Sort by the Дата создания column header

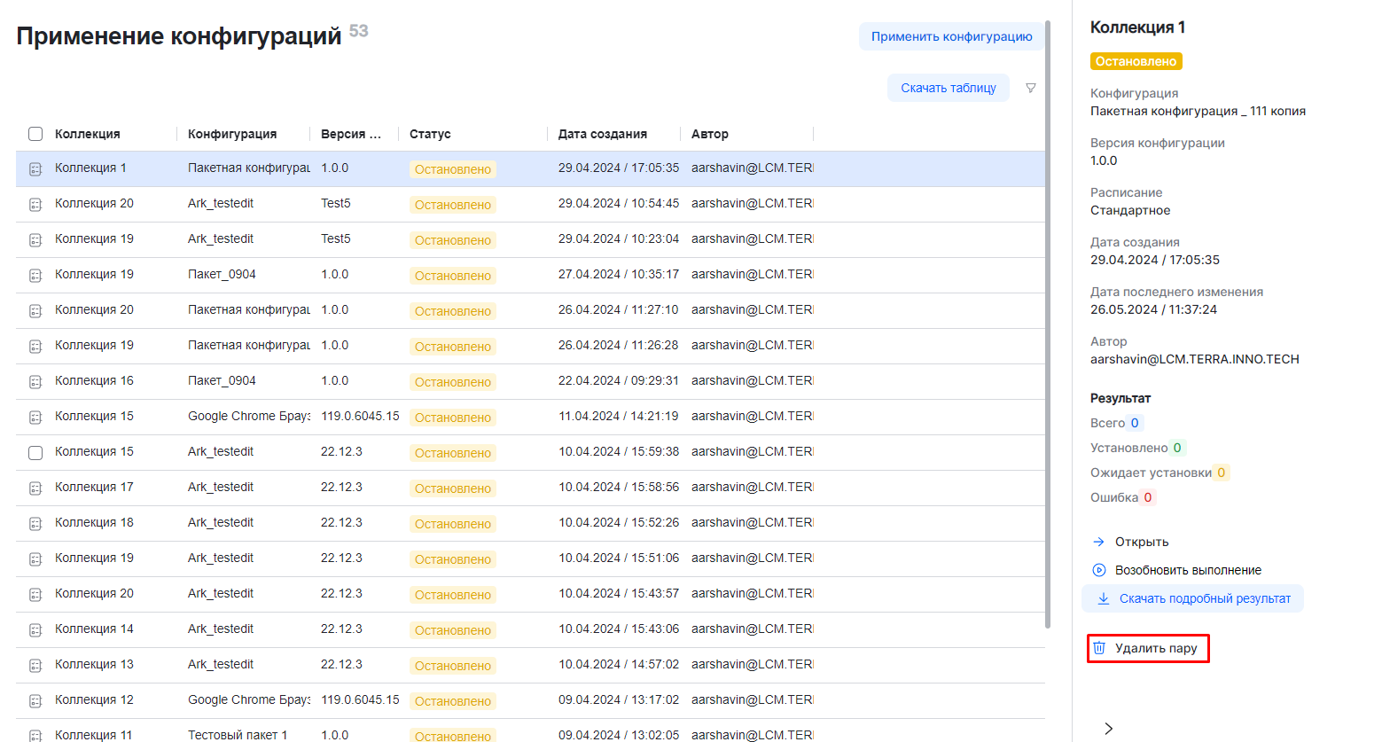(602, 134)
